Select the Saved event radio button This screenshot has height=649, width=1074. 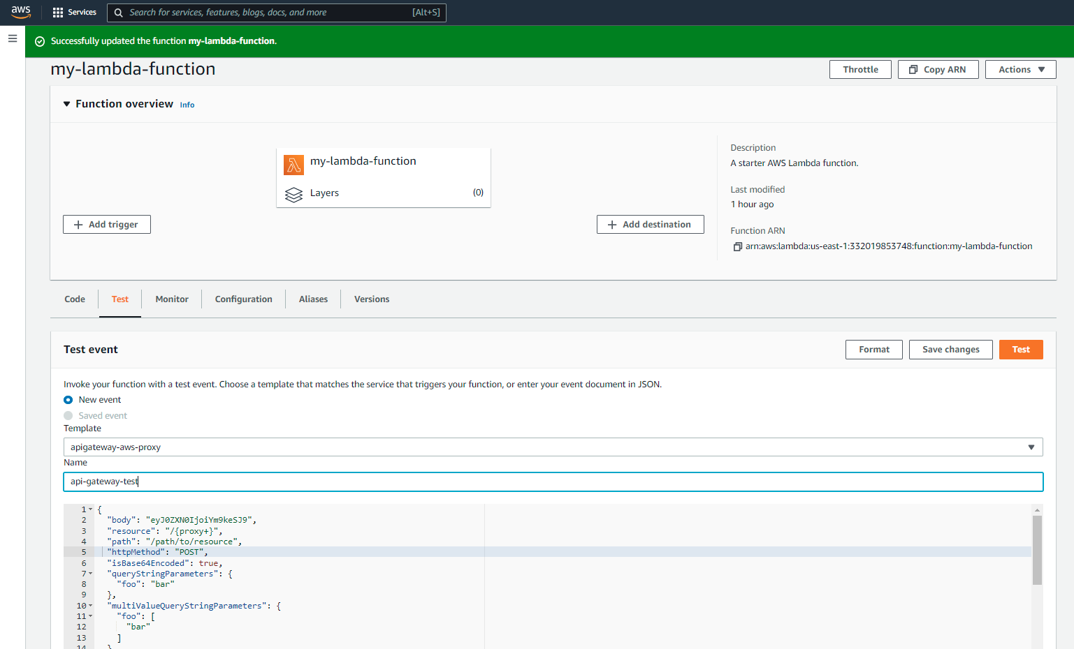click(68, 416)
